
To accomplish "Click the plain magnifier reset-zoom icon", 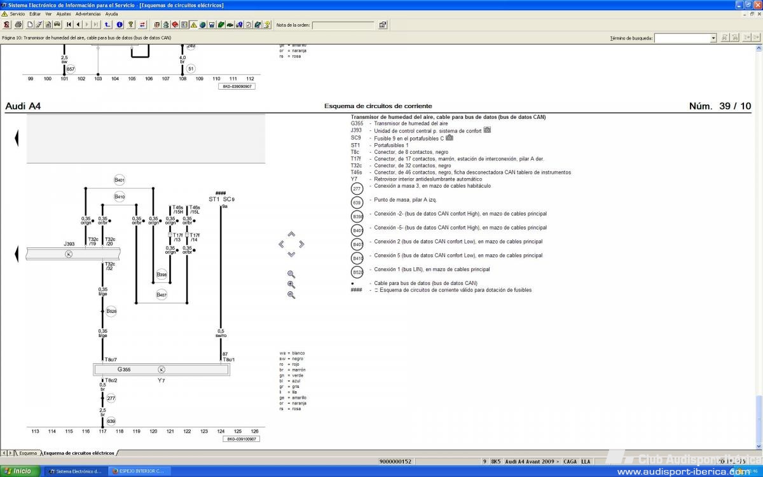I will pos(291,275).
